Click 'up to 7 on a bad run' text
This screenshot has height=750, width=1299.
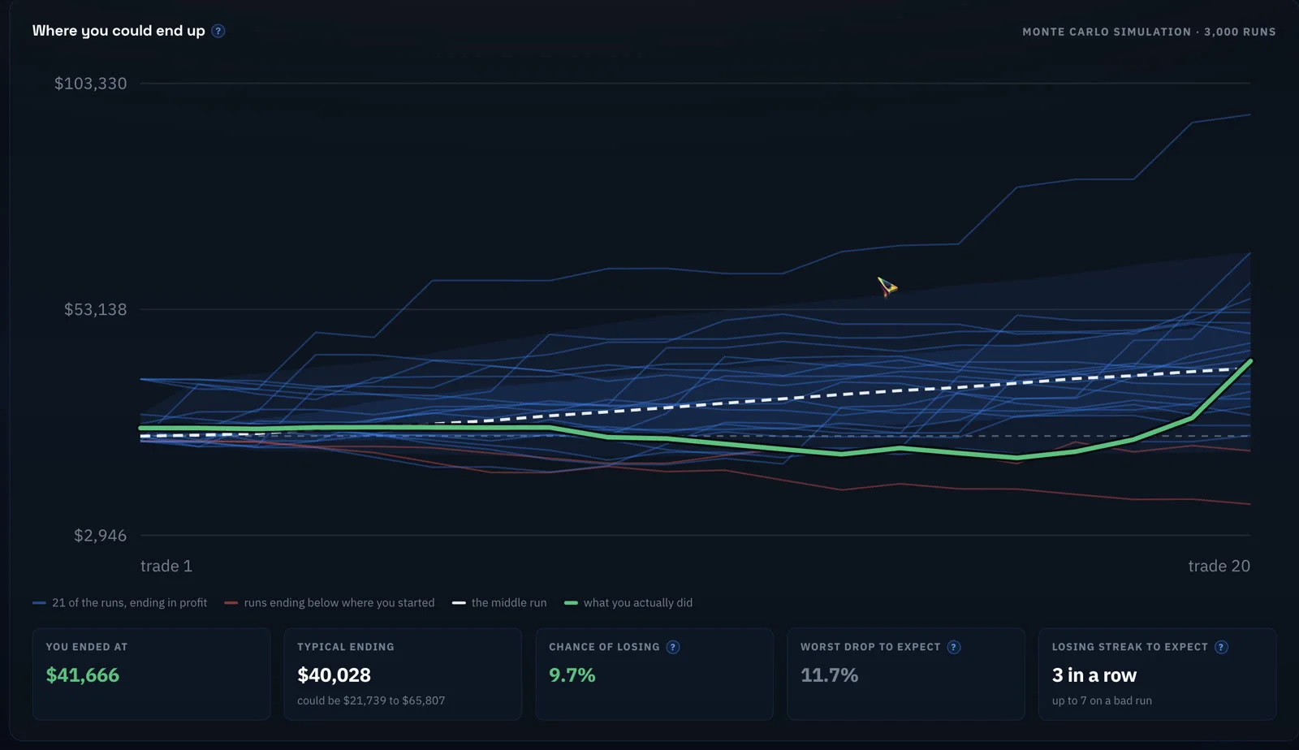pos(1102,700)
